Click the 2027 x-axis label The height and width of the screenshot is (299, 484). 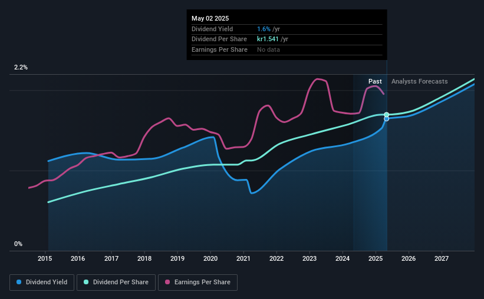point(442,258)
